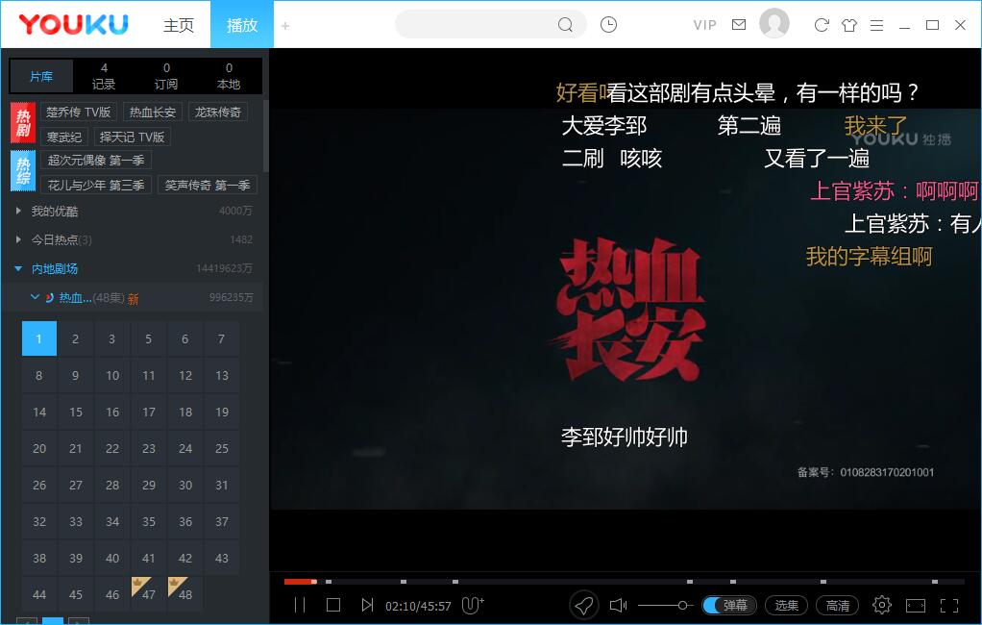Open watch history clock icon
982x625 pixels.
tap(608, 24)
